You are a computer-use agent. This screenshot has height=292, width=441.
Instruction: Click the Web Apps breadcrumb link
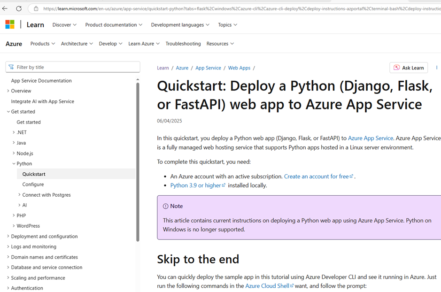[239, 68]
